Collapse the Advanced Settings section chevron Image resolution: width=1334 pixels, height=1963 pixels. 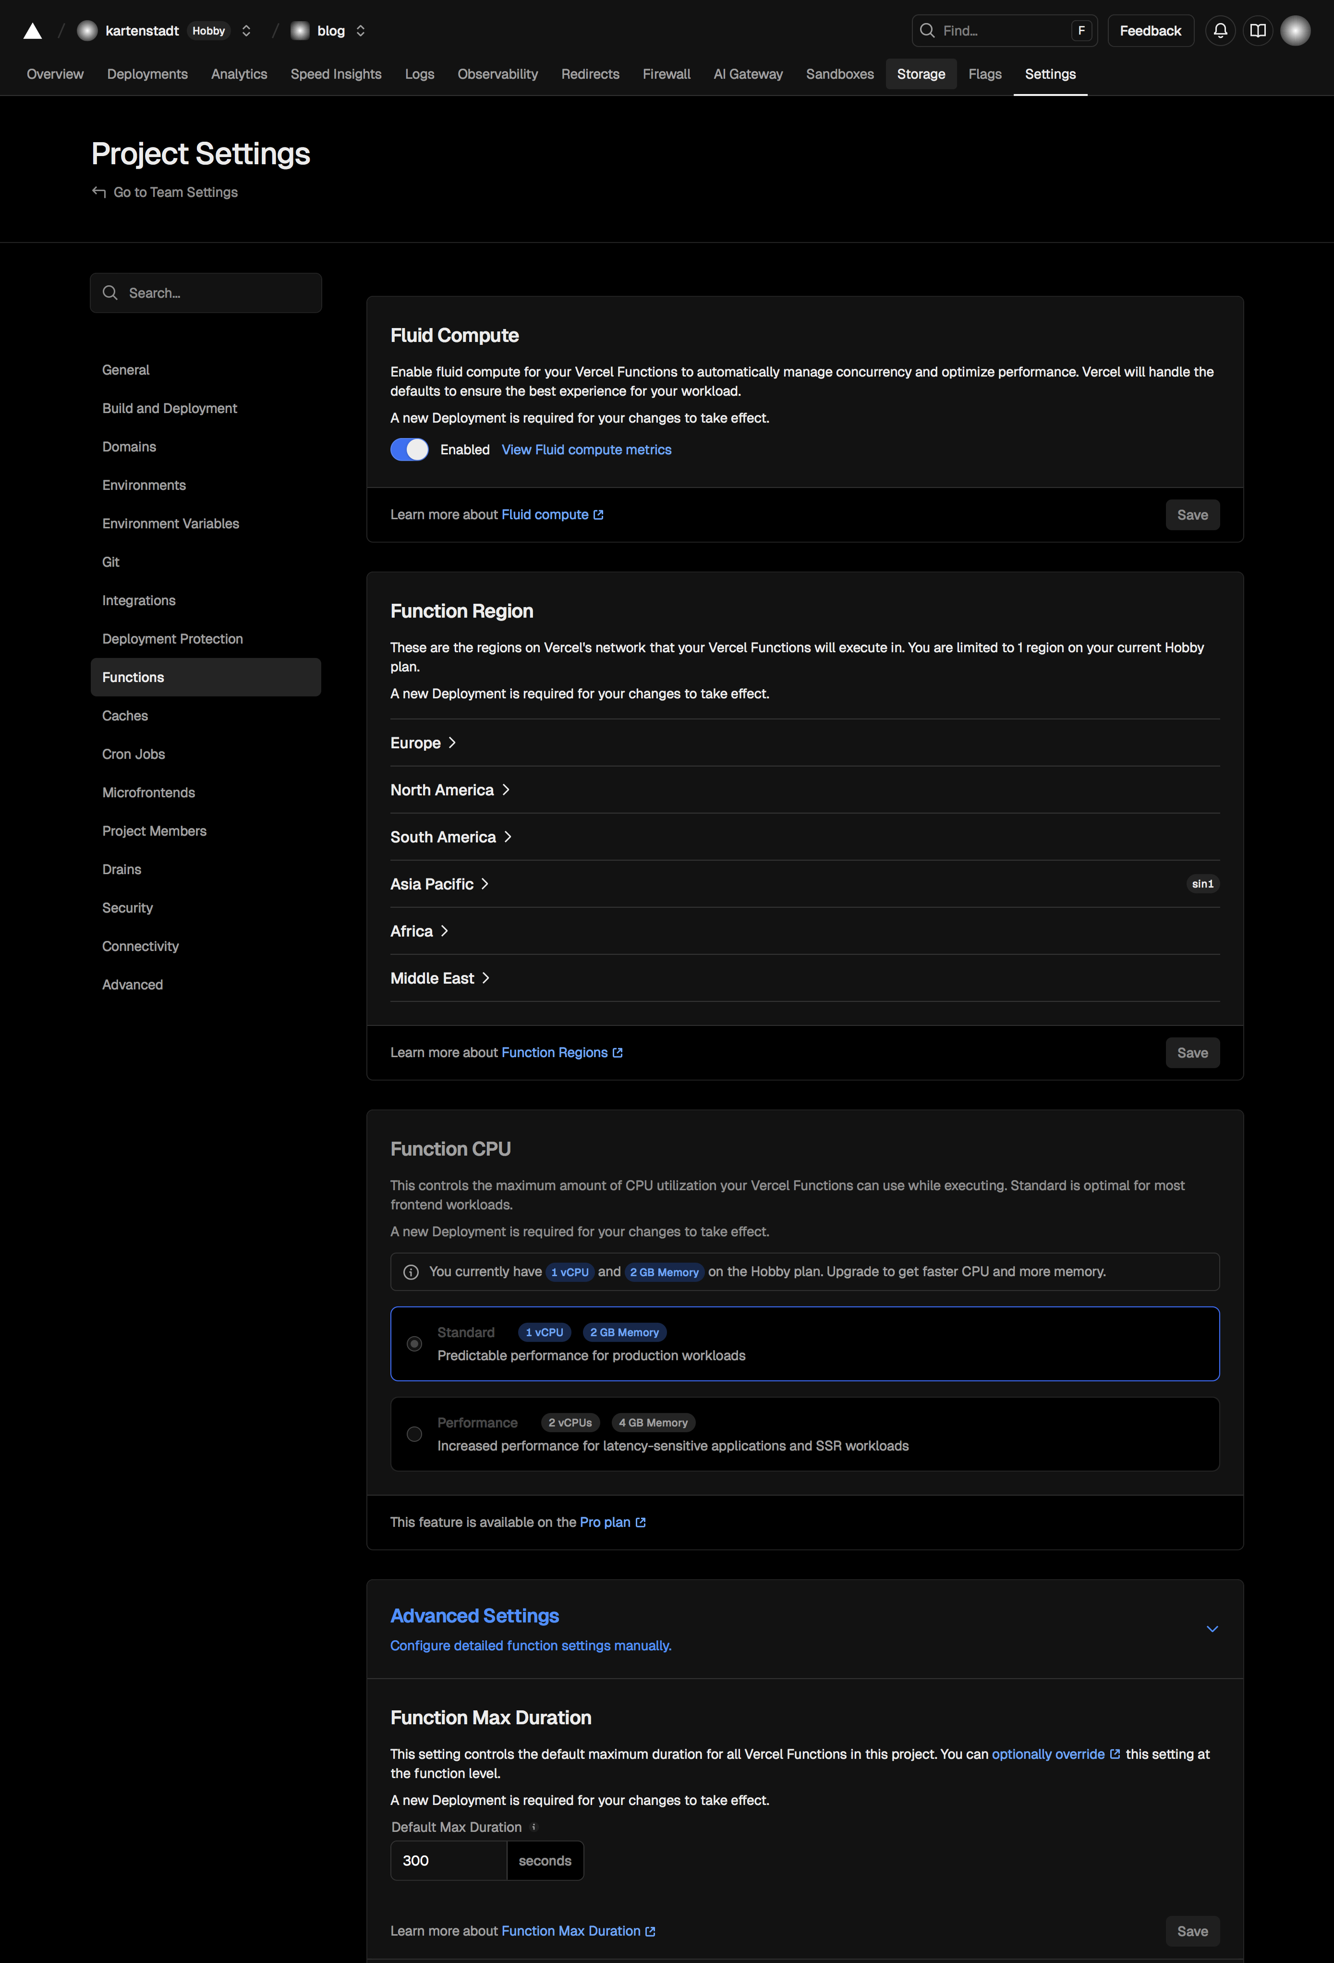click(x=1212, y=1629)
